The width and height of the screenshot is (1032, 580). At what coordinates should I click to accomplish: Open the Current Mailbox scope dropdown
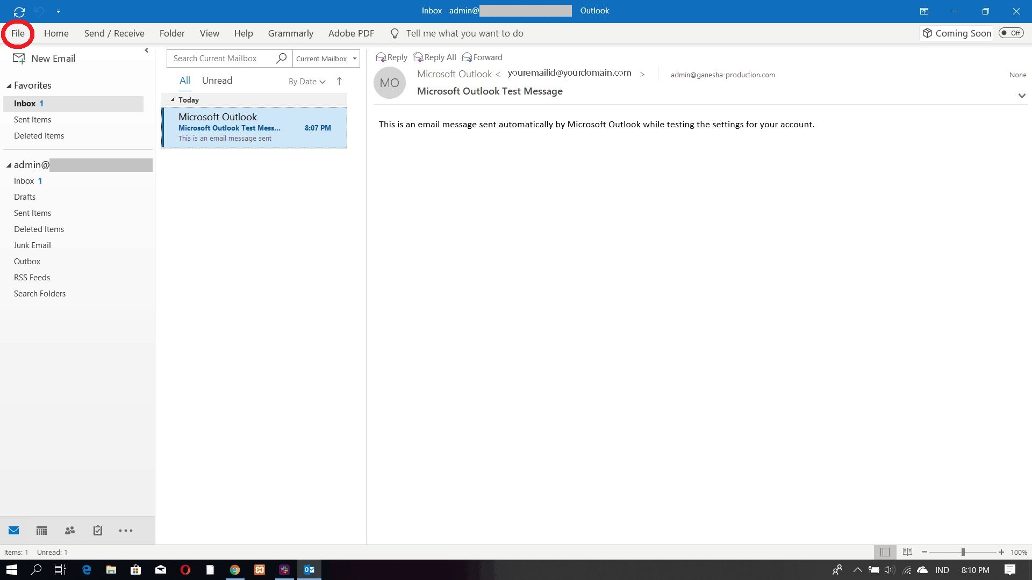point(326,59)
